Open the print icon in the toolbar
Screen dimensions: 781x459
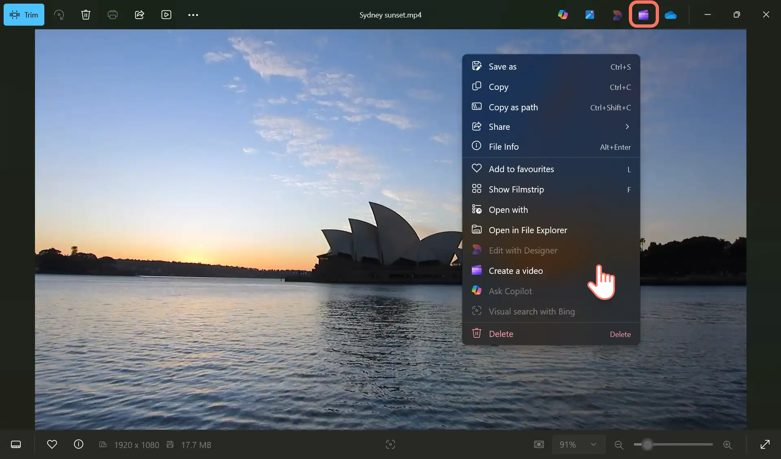click(113, 15)
